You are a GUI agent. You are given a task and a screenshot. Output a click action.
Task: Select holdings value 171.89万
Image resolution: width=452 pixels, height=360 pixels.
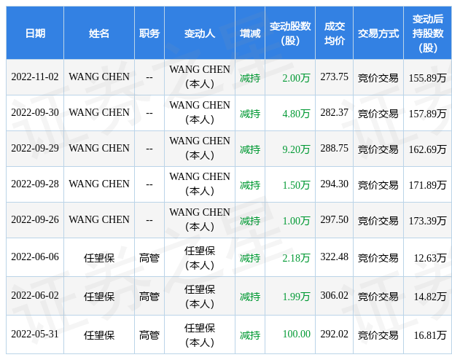click(427, 185)
